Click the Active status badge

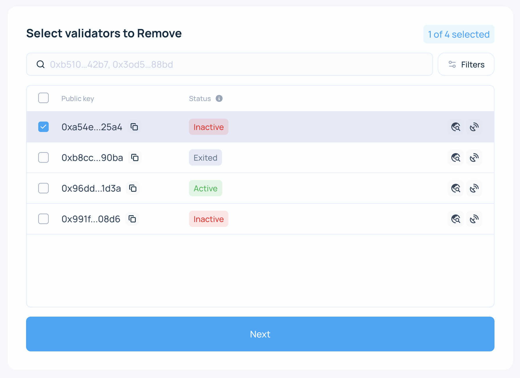pos(206,188)
